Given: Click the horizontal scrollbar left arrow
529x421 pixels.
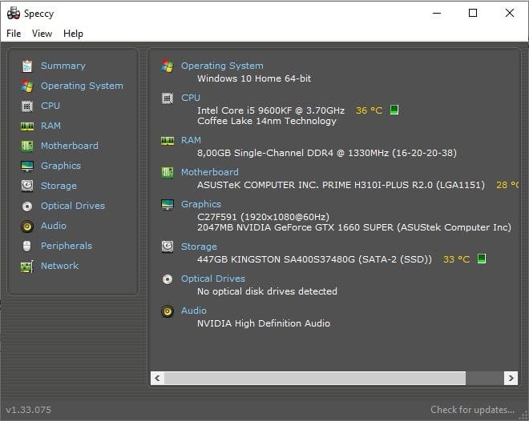Looking at the screenshot, I should click(x=158, y=378).
